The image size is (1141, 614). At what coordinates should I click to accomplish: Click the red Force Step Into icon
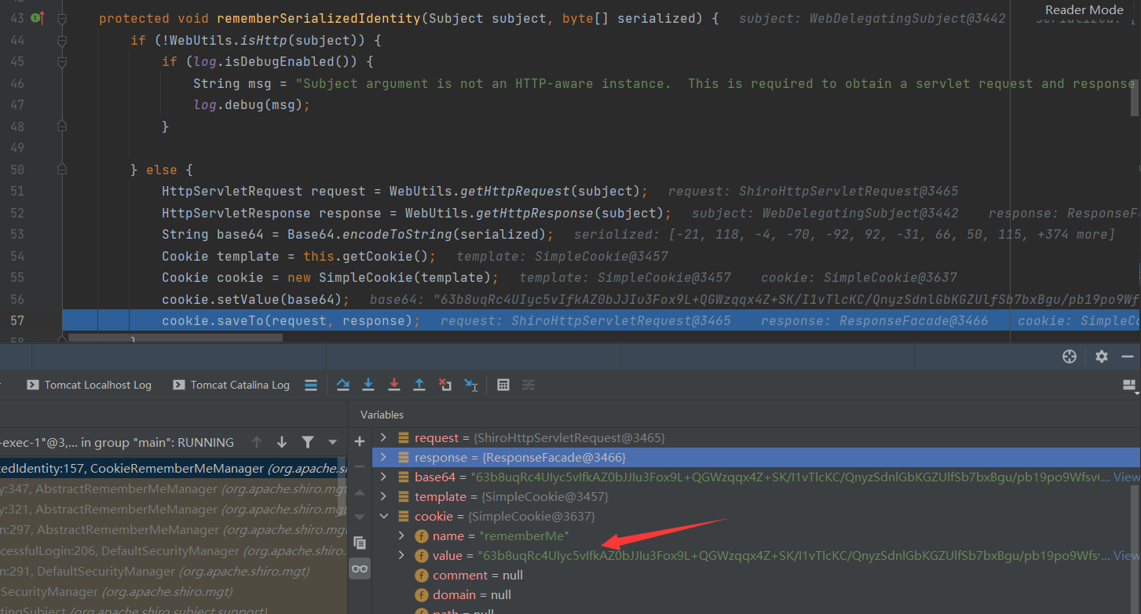point(394,385)
